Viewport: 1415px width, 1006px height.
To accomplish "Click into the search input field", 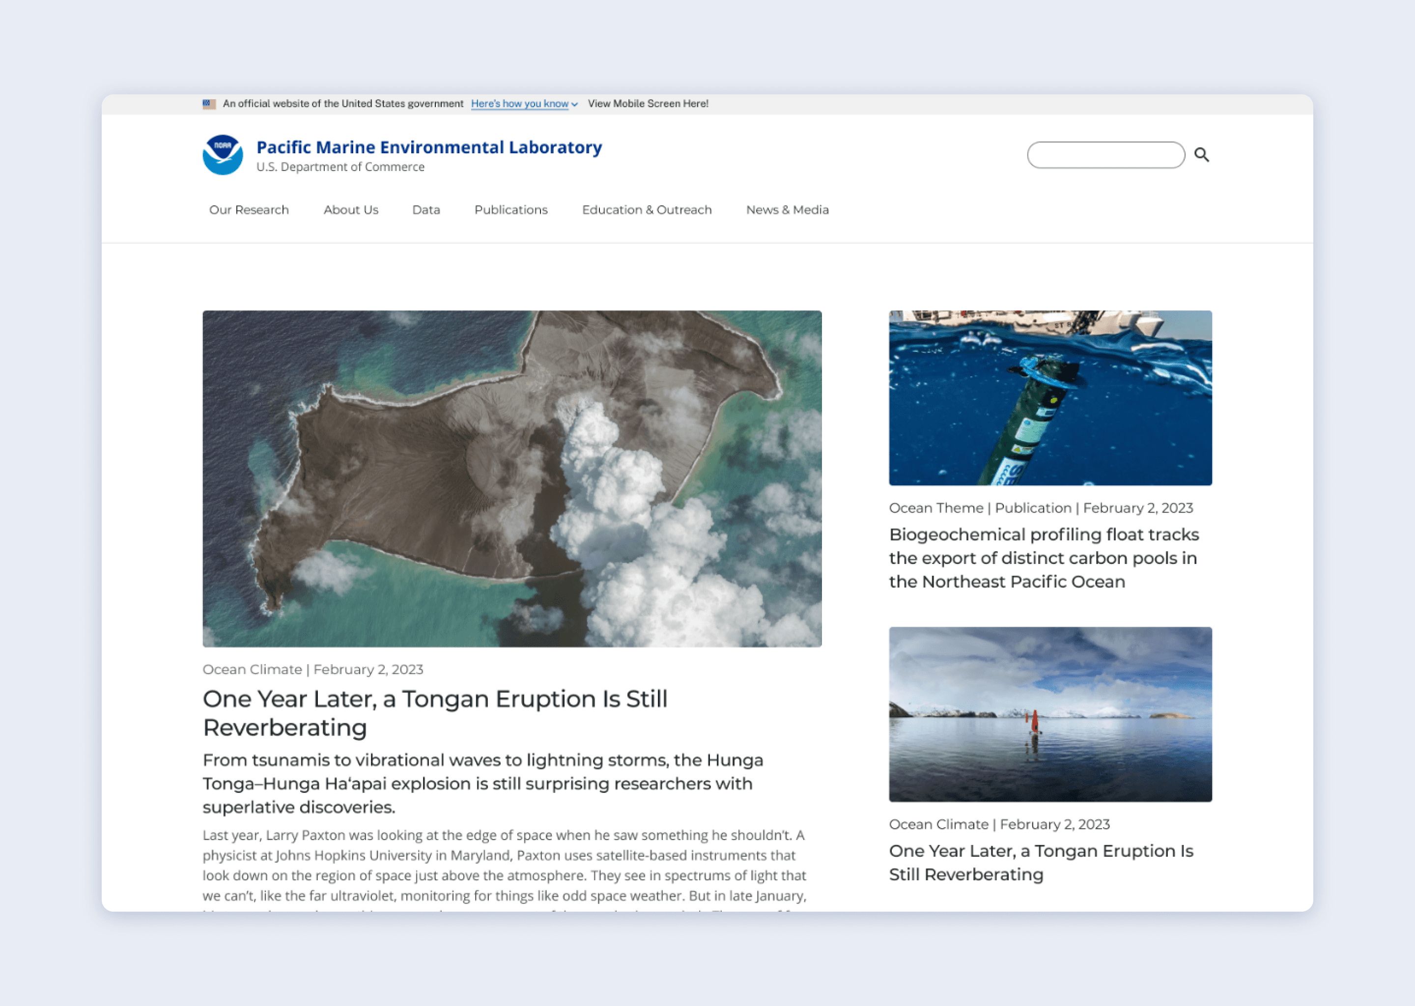I will pos(1105,155).
